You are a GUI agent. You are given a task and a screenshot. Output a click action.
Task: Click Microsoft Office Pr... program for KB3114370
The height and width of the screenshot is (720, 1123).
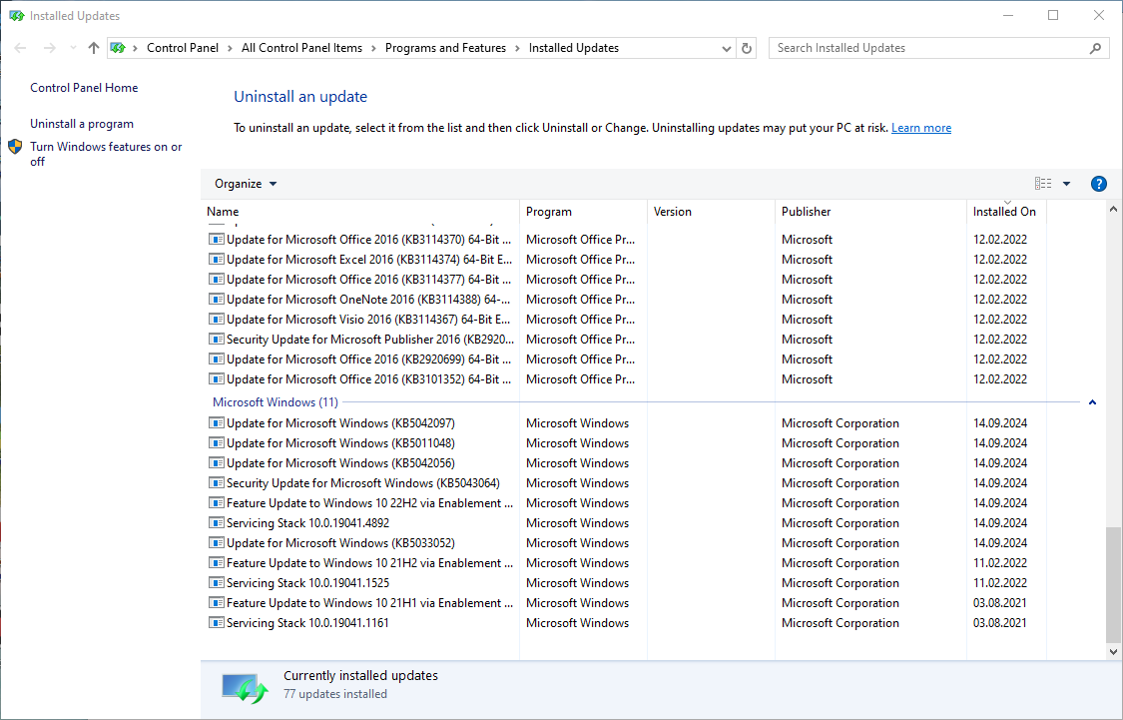[x=580, y=240]
